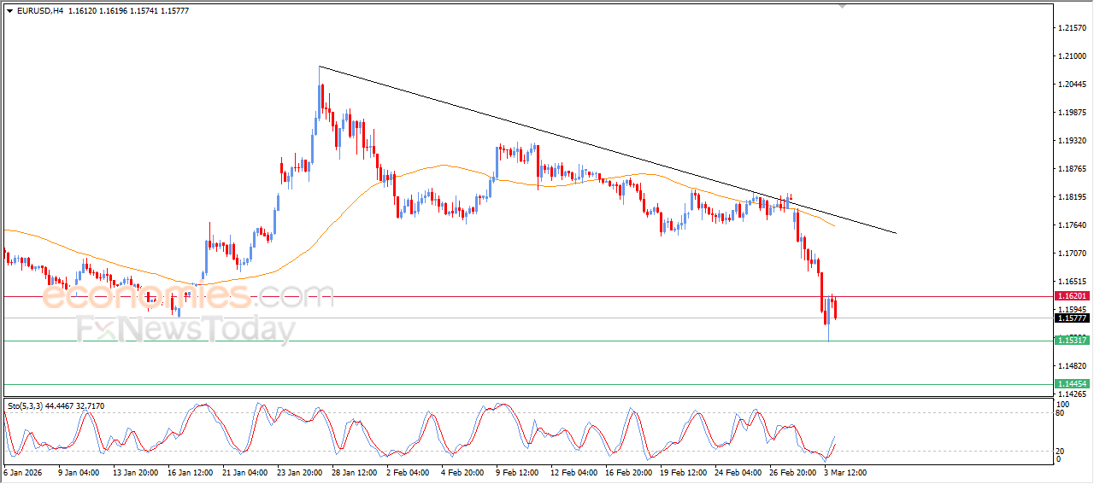Click the 21 Jan 04:00 time label
This screenshot has height=484, width=1094.
[x=246, y=471]
